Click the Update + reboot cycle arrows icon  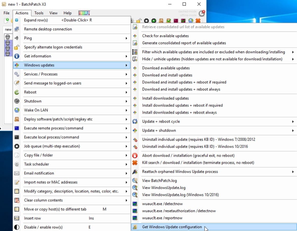point(135,121)
